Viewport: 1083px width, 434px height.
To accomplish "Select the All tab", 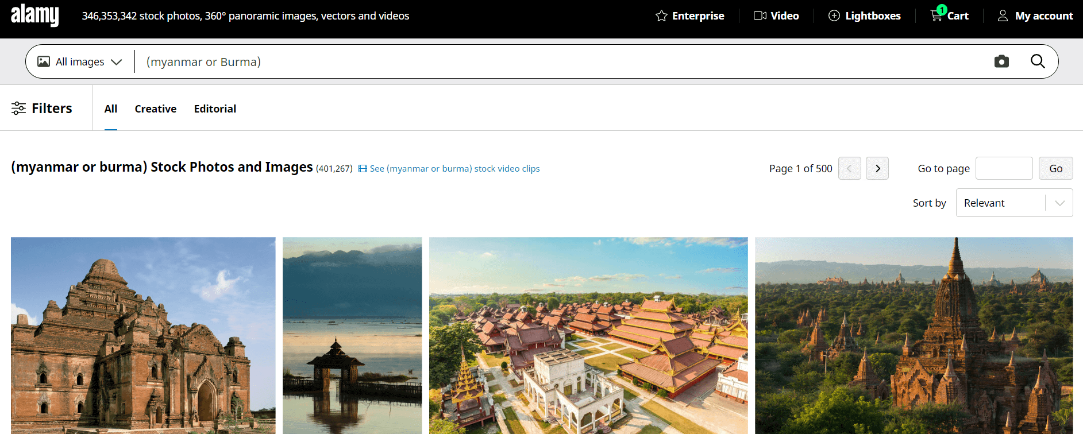I will click(x=111, y=108).
